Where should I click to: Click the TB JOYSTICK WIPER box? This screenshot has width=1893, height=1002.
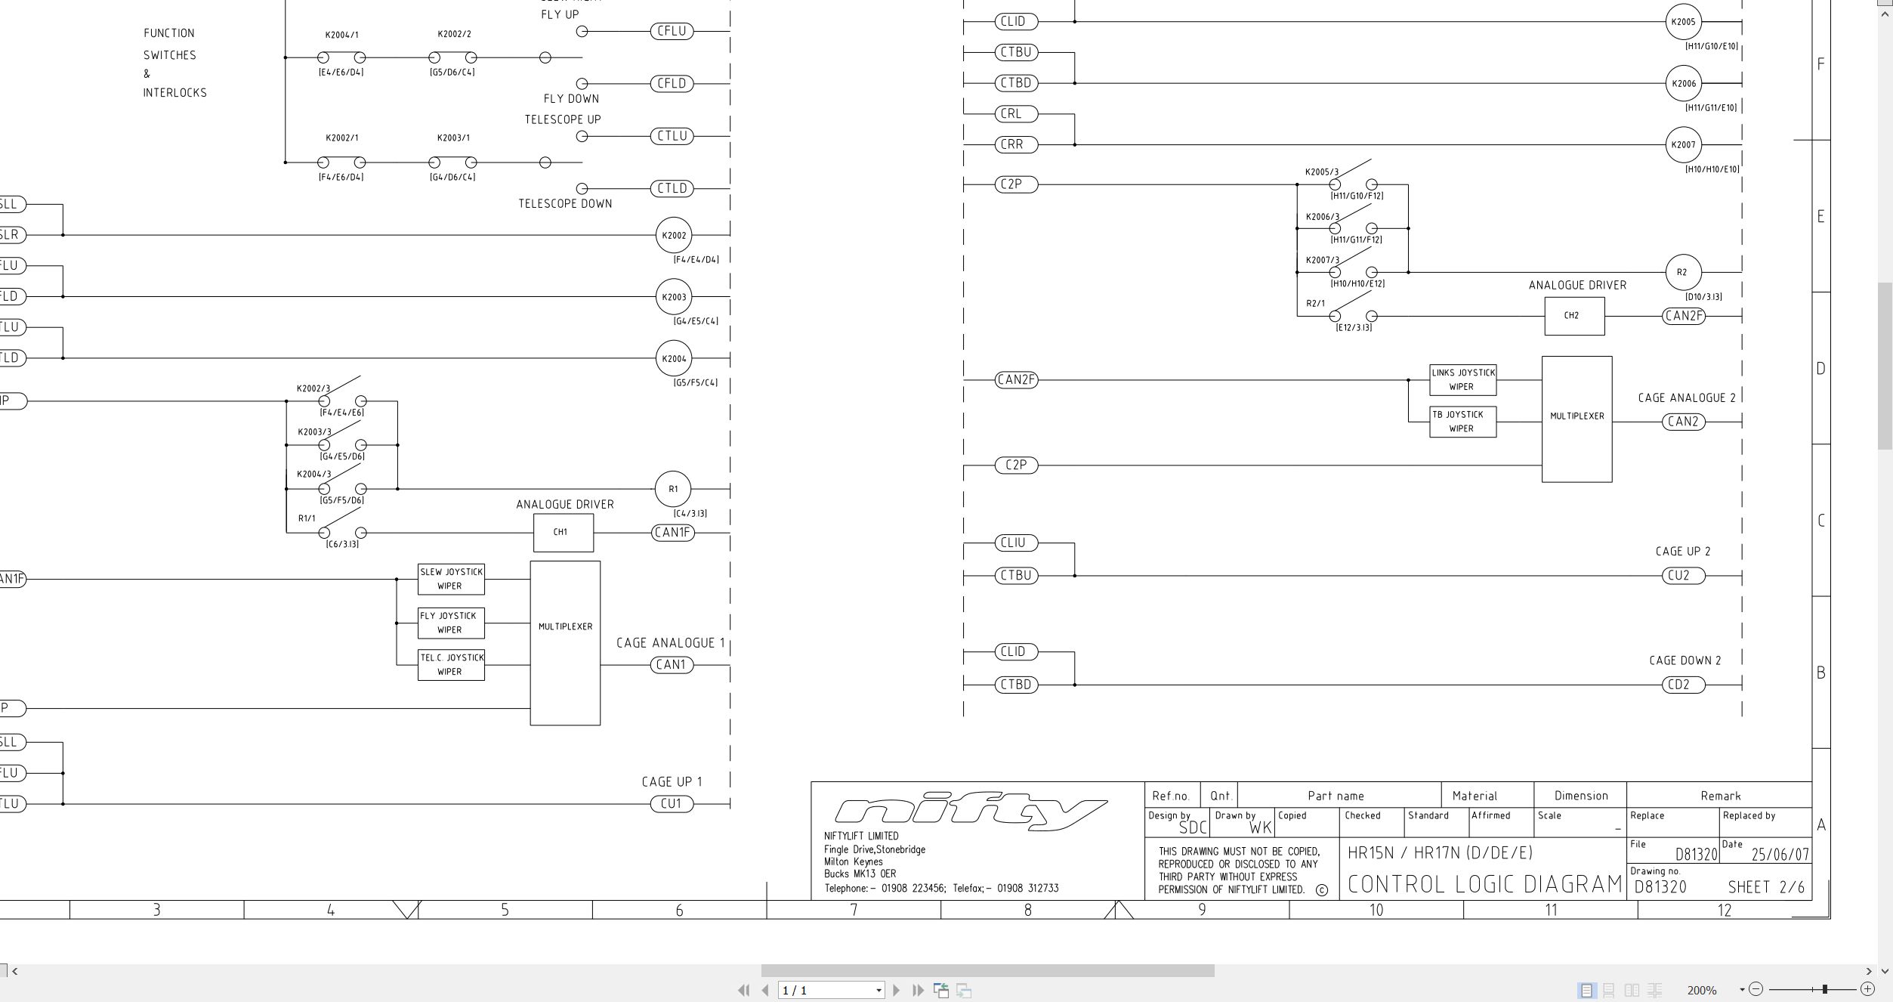(x=1462, y=422)
